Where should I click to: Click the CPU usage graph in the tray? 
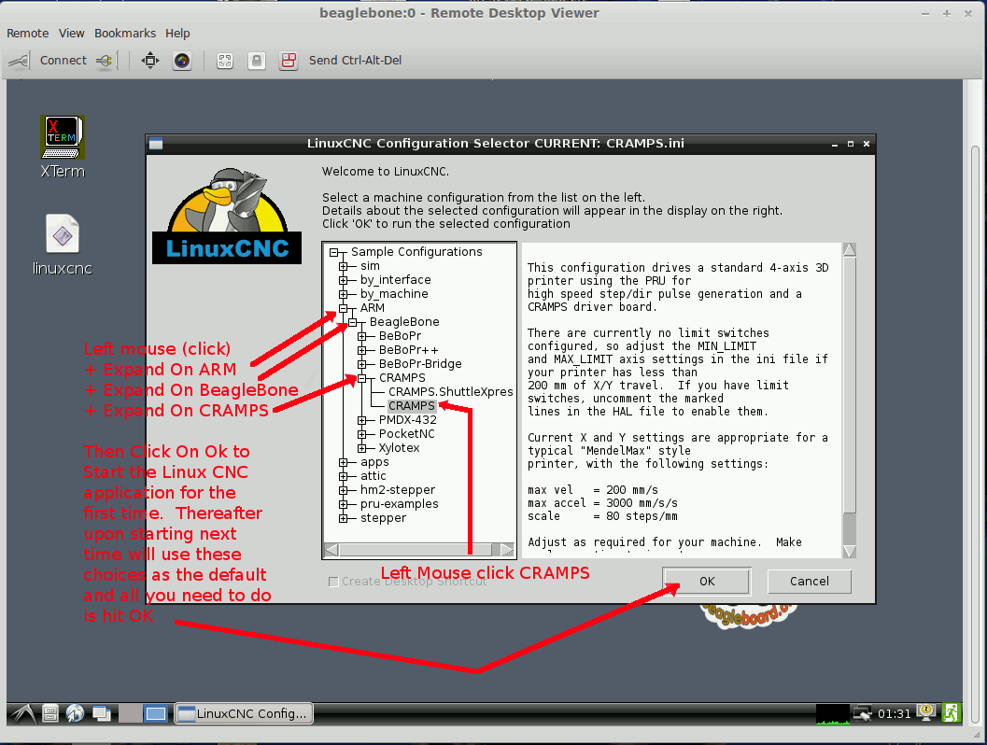coord(832,713)
